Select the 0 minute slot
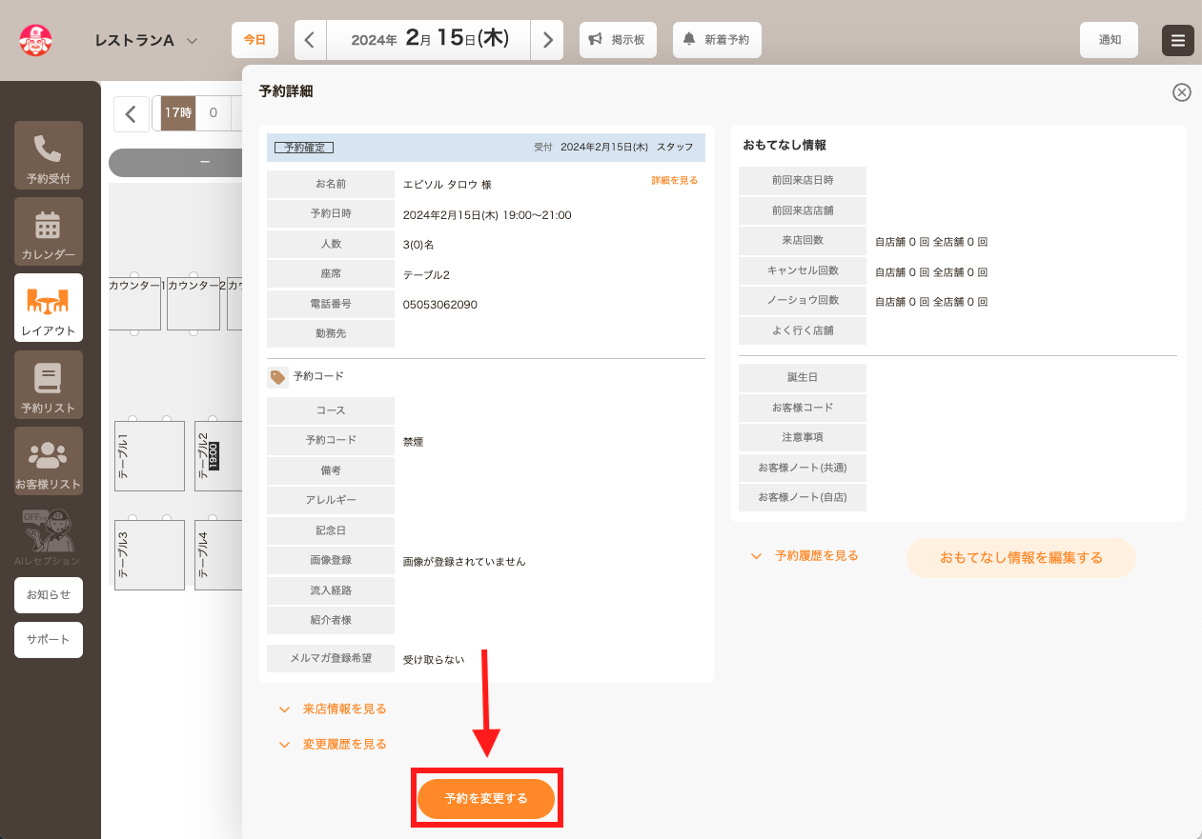1202x839 pixels. pyautogui.click(x=214, y=113)
